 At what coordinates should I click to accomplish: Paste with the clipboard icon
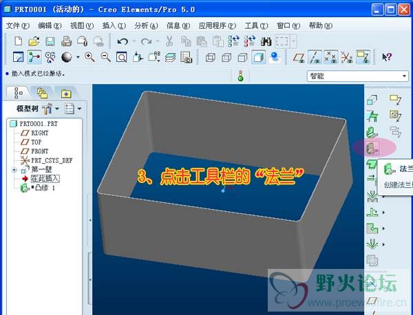202,41
